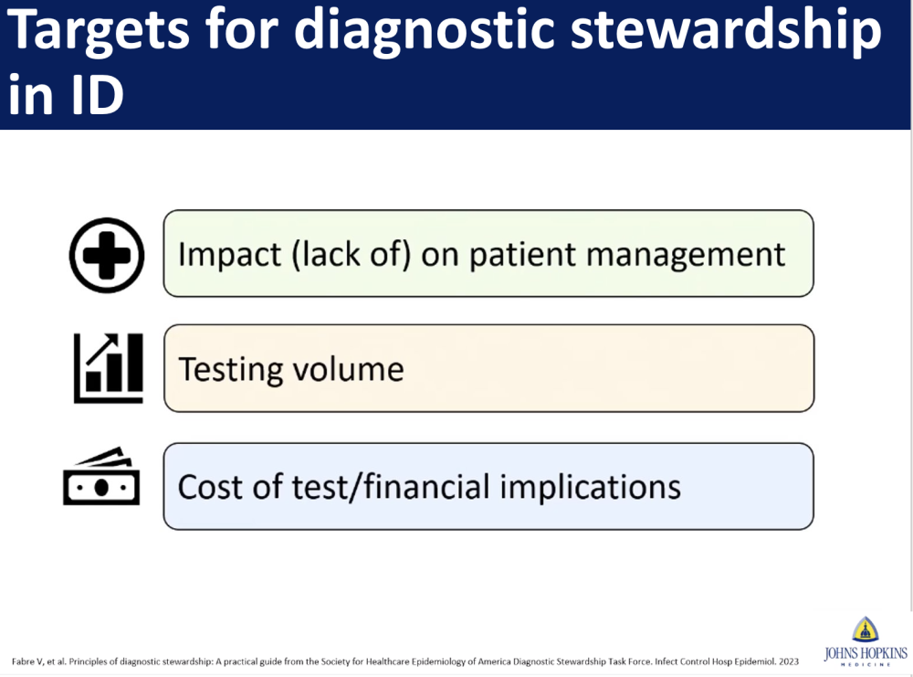The height and width of the screenshot is (677, 913).
Task: Click the 'in ID' title line
Action: coord(66,94)
